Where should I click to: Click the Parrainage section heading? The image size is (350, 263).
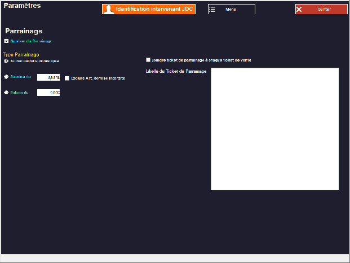pos(24,32)
